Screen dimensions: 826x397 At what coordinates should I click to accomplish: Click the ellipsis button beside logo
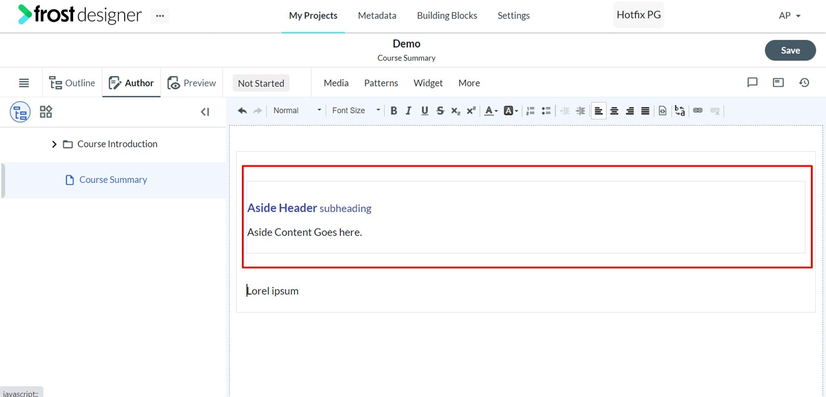click(160, 16)
